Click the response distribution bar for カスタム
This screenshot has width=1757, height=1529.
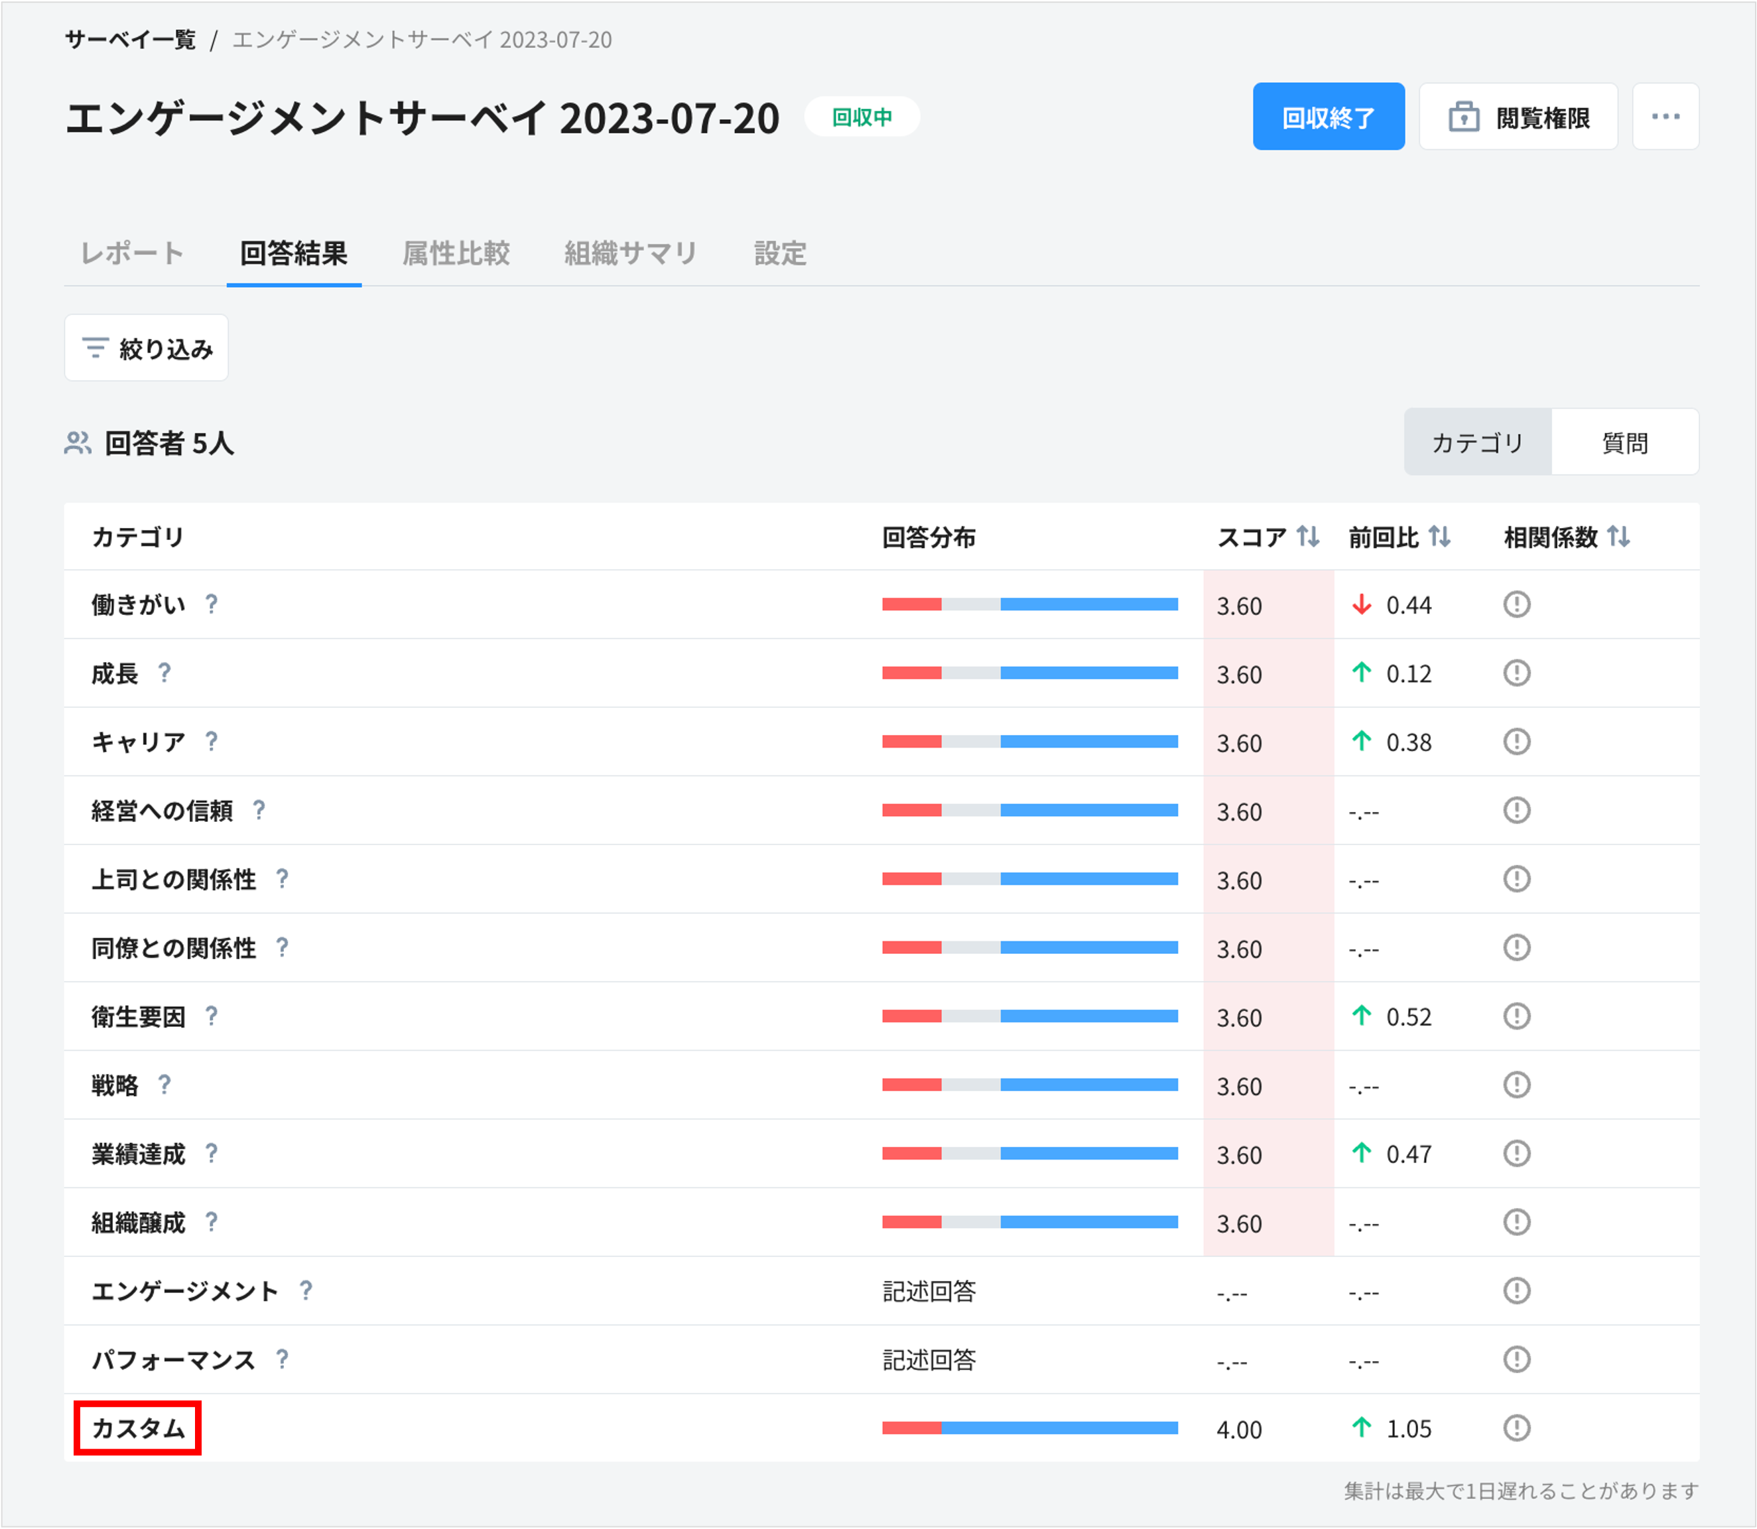1029,1429
